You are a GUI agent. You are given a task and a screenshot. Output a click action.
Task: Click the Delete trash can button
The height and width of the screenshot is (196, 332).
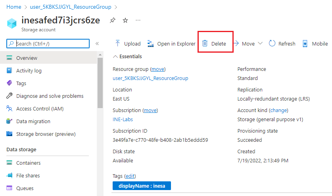(214, 44)
